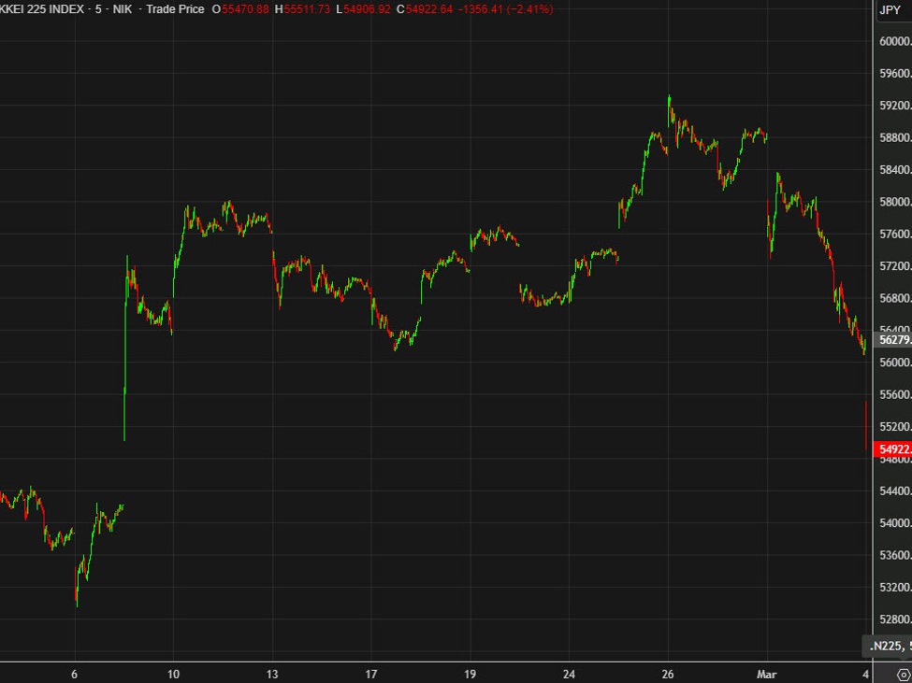Screen dimensions: 912x683
Task: Click the 54000 price axis label
Action: 894,523
